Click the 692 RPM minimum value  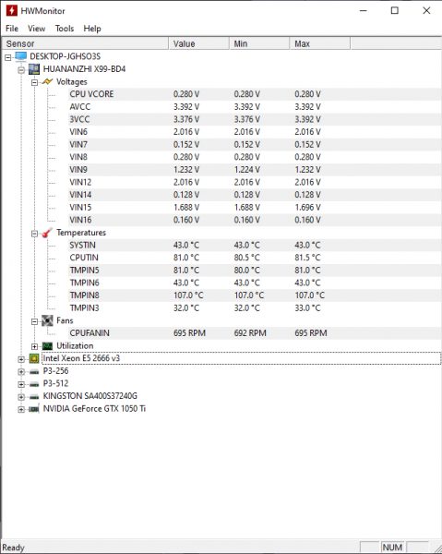(250, 332)
